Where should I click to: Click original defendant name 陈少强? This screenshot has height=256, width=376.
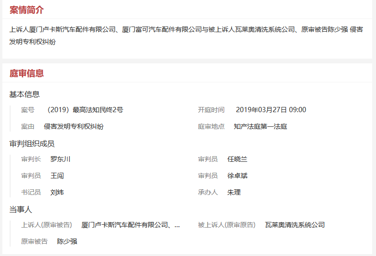(x=67, y=241)
